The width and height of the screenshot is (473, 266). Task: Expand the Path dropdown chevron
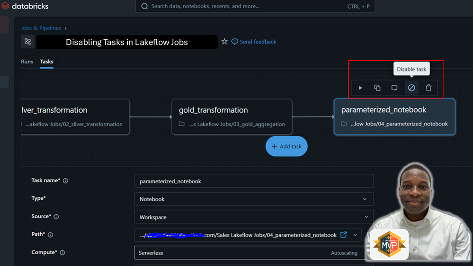click(x=355, y=235)
